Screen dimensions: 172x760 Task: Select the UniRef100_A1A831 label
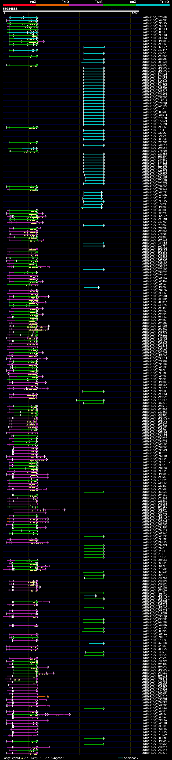click(x=154, y=118)
